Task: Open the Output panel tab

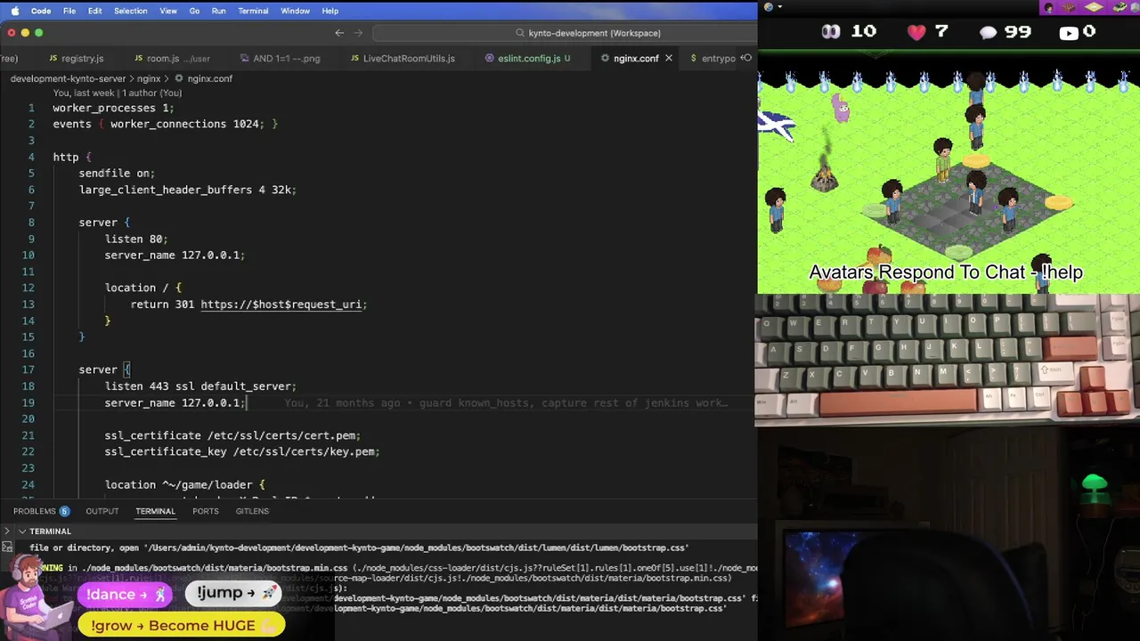Action: pos(102,511)
